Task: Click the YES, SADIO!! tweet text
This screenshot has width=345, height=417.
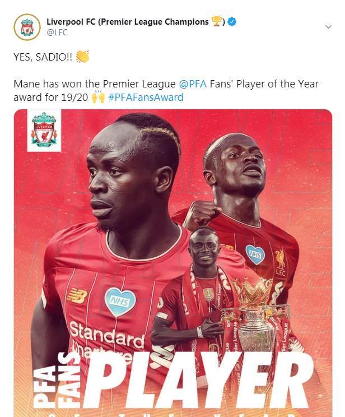Action: pyautogui.click(x=43, y=57)
